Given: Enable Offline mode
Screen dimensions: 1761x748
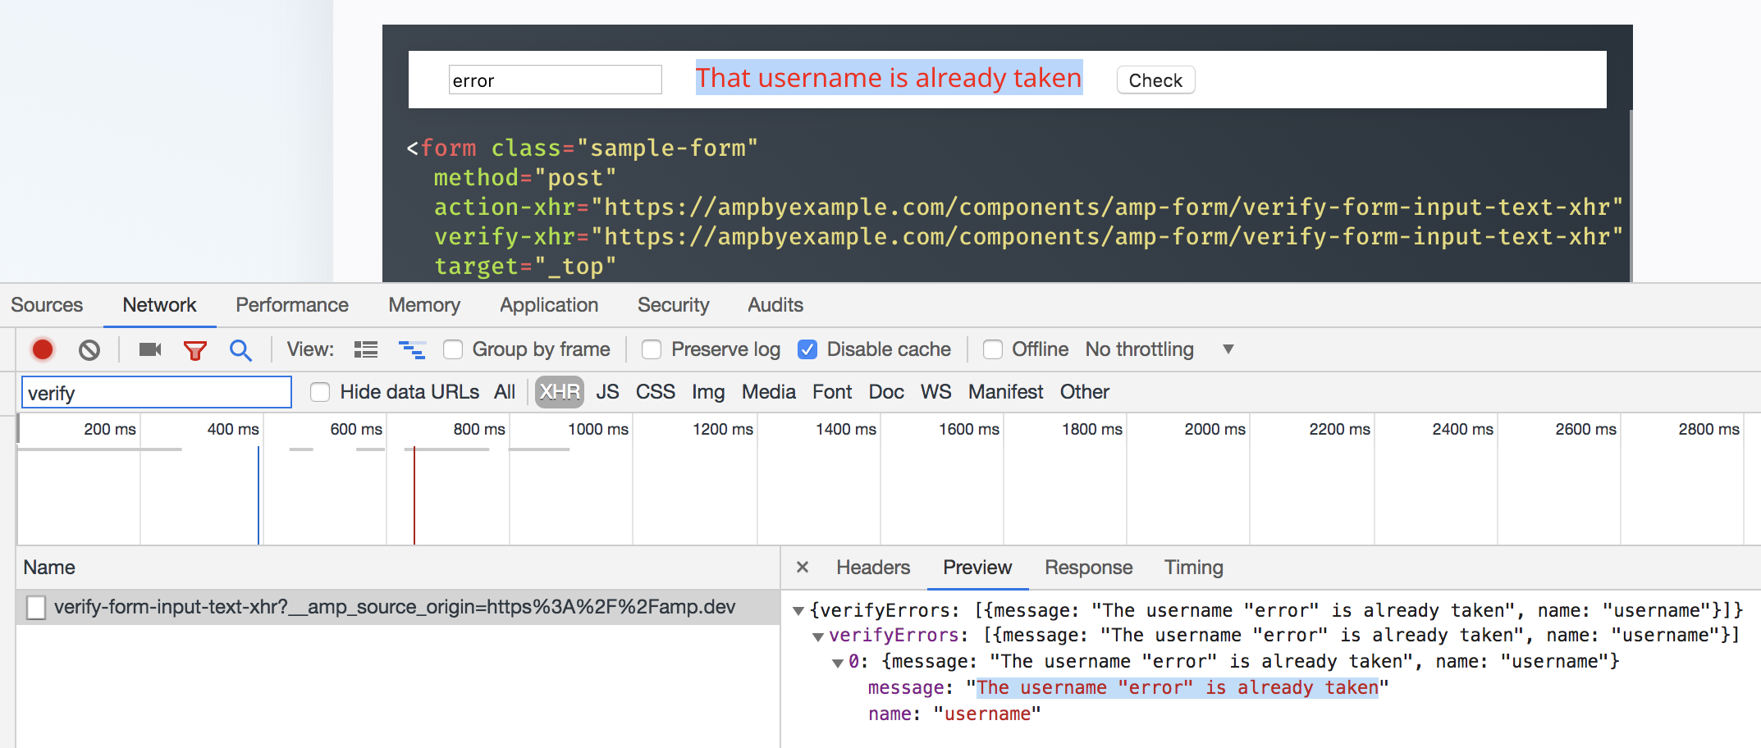Looking at the screenshot, I should point(992,349).
